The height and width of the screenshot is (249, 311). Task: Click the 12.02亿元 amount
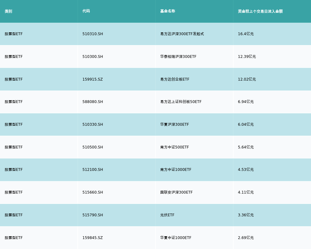[x=247, y=79]
